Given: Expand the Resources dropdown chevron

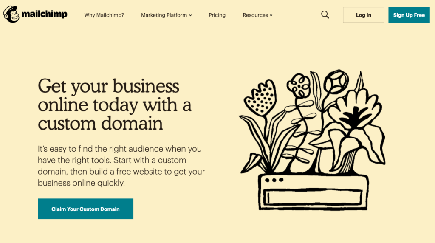Looking at the screenshot, I should click(271, 16).
